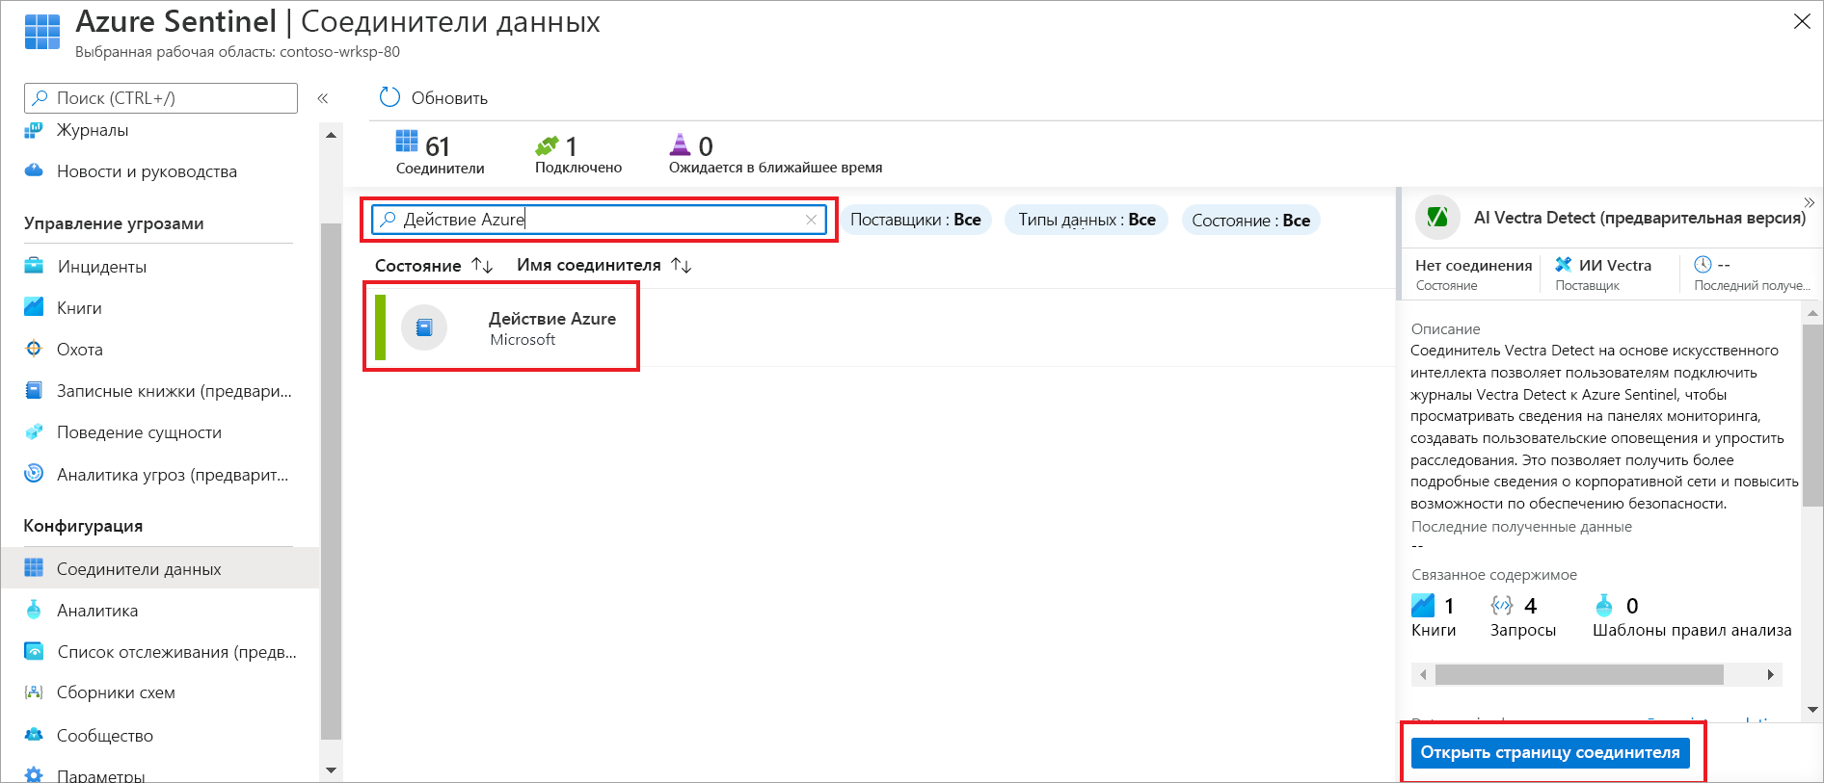Viewport: 1824px width, 783px height.
Task: Click the Параметры gear icon
Action: (x=34, y=774)
